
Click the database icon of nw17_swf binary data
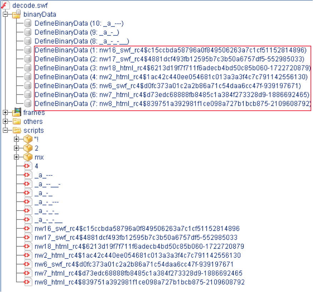[28, 59]
